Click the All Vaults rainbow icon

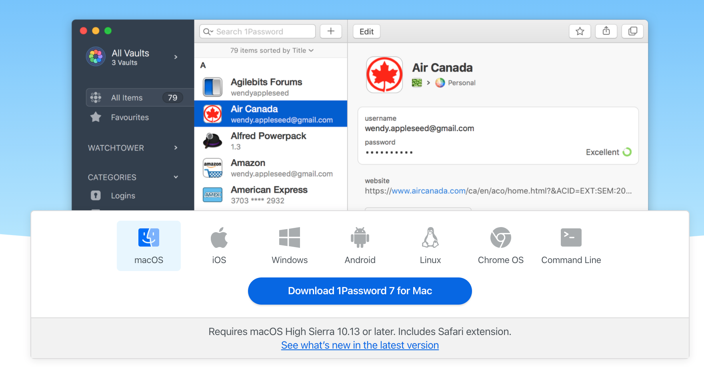pyautogui.click(x=96, y=56)
